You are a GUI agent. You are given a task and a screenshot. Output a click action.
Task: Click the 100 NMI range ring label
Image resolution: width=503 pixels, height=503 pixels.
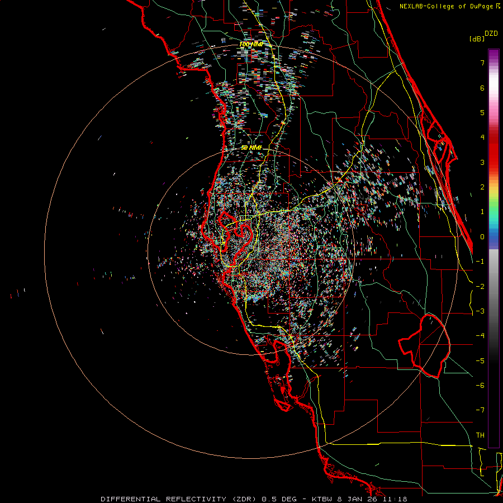[251, 44]
